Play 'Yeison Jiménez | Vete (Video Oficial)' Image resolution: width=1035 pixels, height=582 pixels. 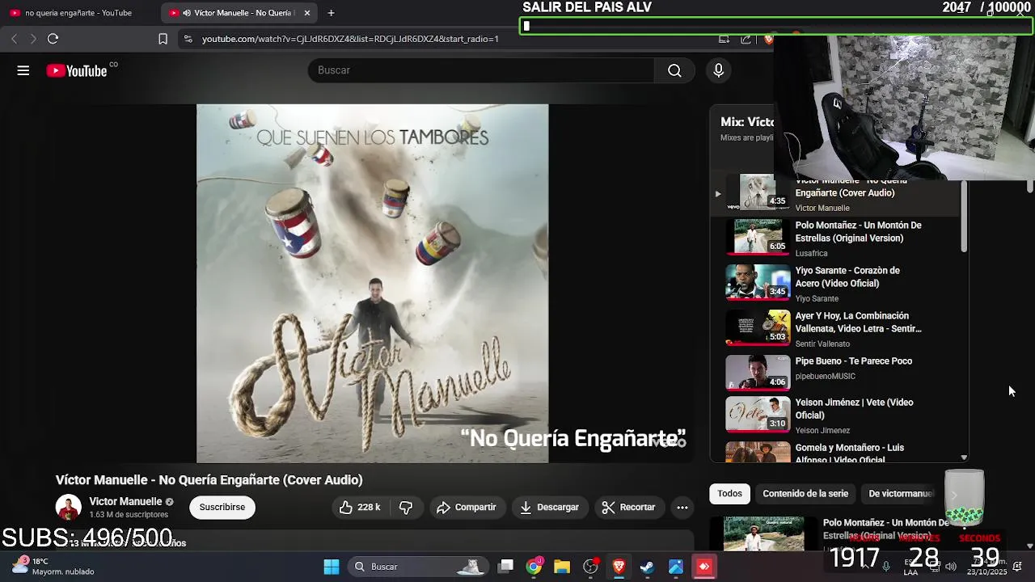[x=855, y=409]
